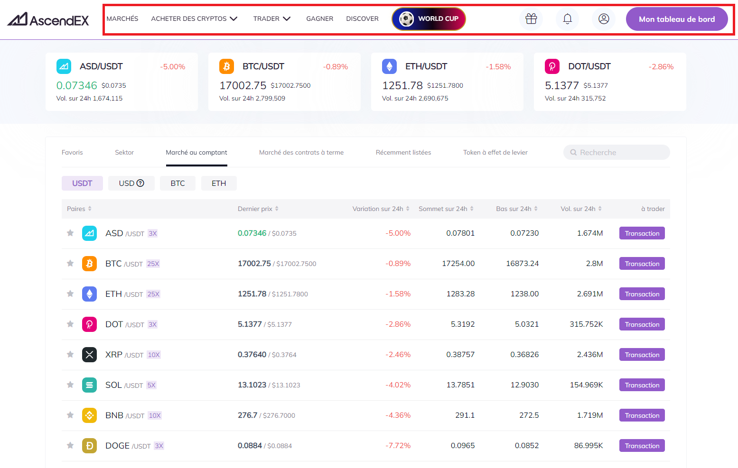Click the DOT icon in the table row
This screenshot has height=468, width=738.
click(89, 324)
